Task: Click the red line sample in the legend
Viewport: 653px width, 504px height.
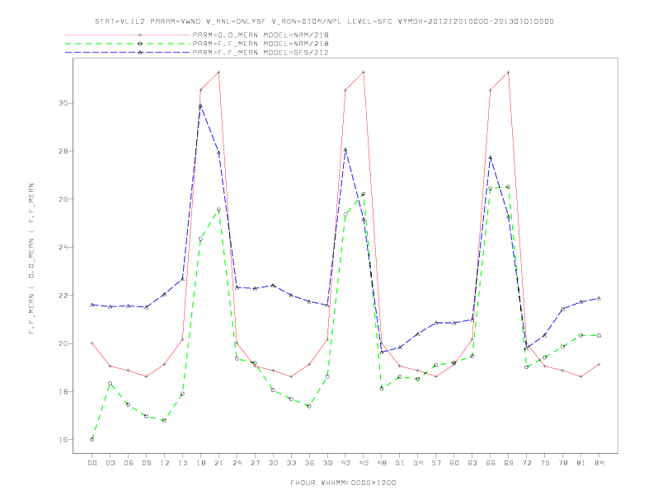Action: click(128, 35)
